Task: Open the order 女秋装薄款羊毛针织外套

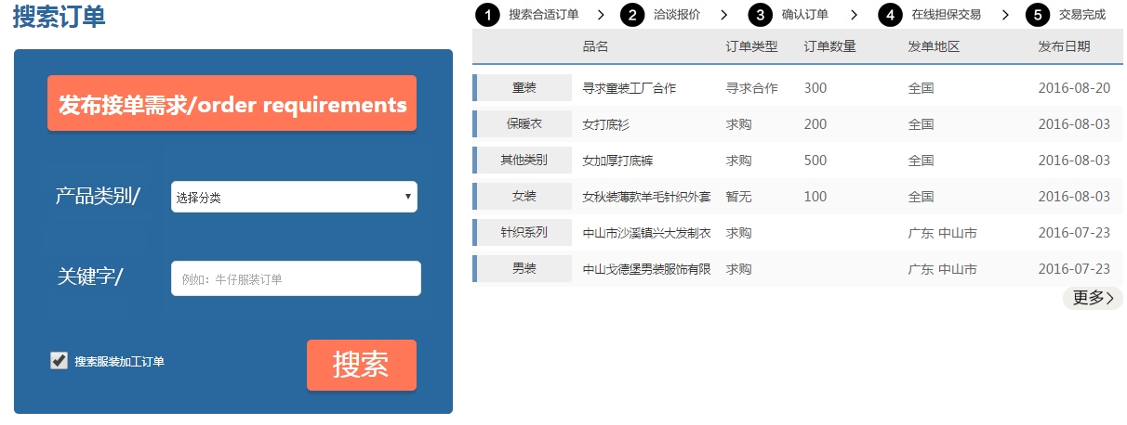Action: pyautogui.click(x=647, y=197)
